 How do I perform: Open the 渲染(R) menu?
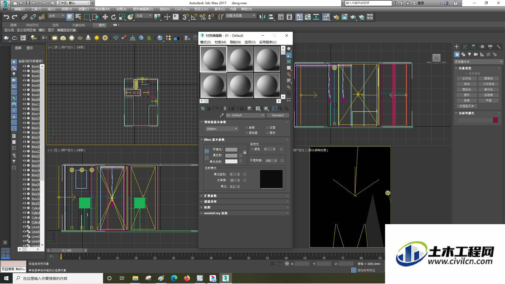165,9
